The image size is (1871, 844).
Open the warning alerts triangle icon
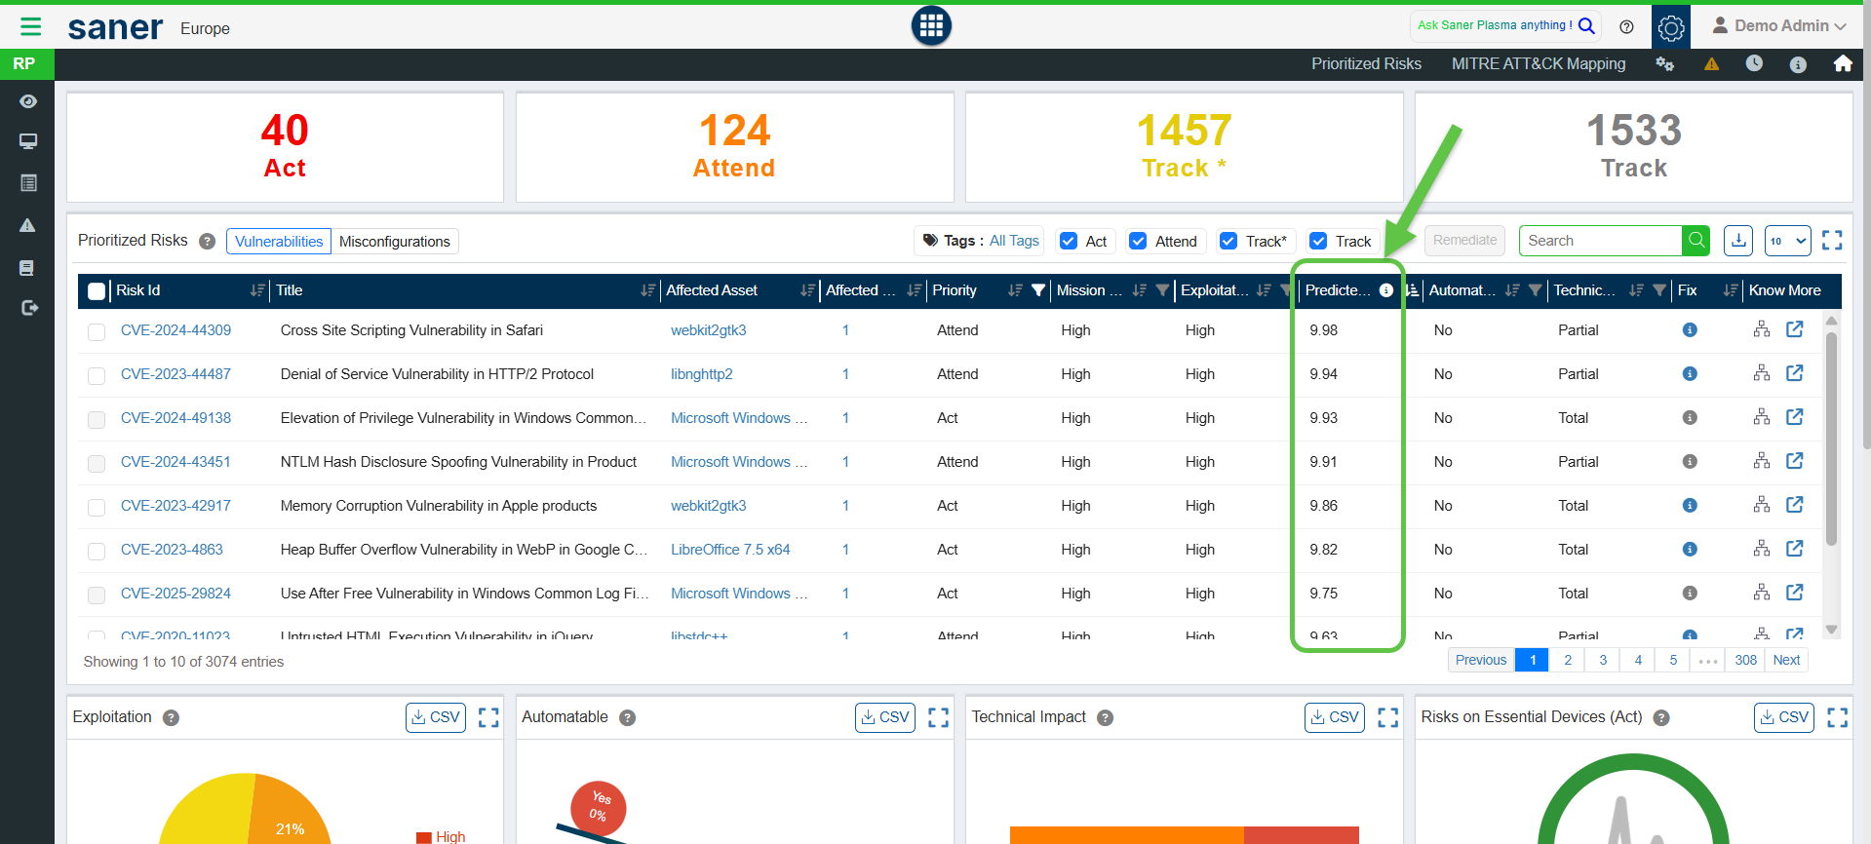click(1711, 63)
